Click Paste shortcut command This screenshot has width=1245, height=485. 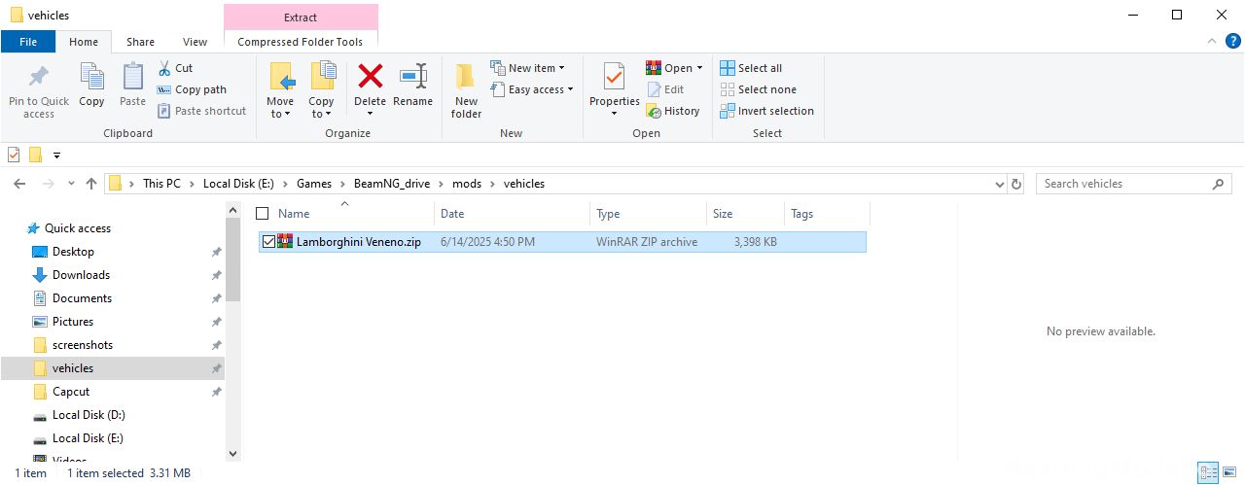coord(202,111)
